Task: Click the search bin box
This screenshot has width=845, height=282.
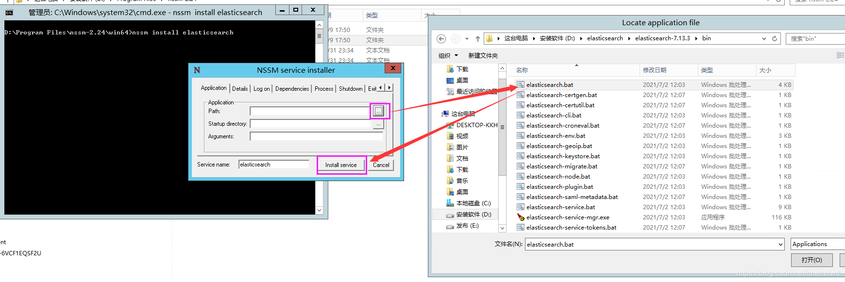Action: click(x=815, y=39)
